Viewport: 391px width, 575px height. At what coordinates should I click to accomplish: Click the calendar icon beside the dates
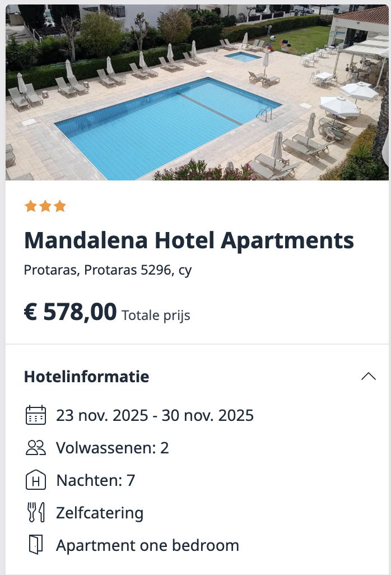[x=36, y=415]
